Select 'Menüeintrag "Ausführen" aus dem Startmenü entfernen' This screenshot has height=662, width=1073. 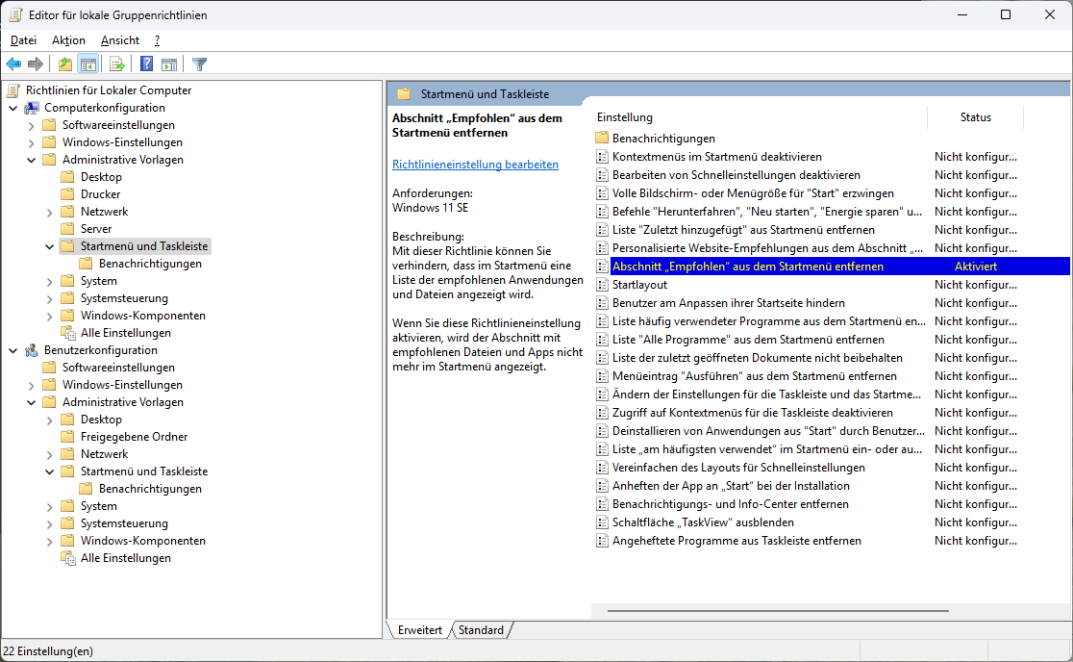coord(754,376)
